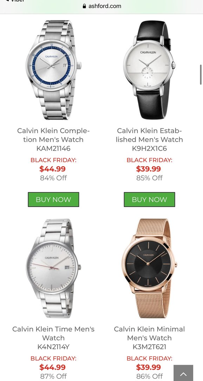This screenshot has height=381, width=203.
Task: Click the page scrollbar thumb at right edge
Action: click(x=201, y=74)
